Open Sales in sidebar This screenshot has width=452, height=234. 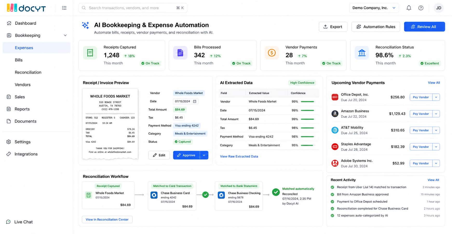(x=19, y=97)
